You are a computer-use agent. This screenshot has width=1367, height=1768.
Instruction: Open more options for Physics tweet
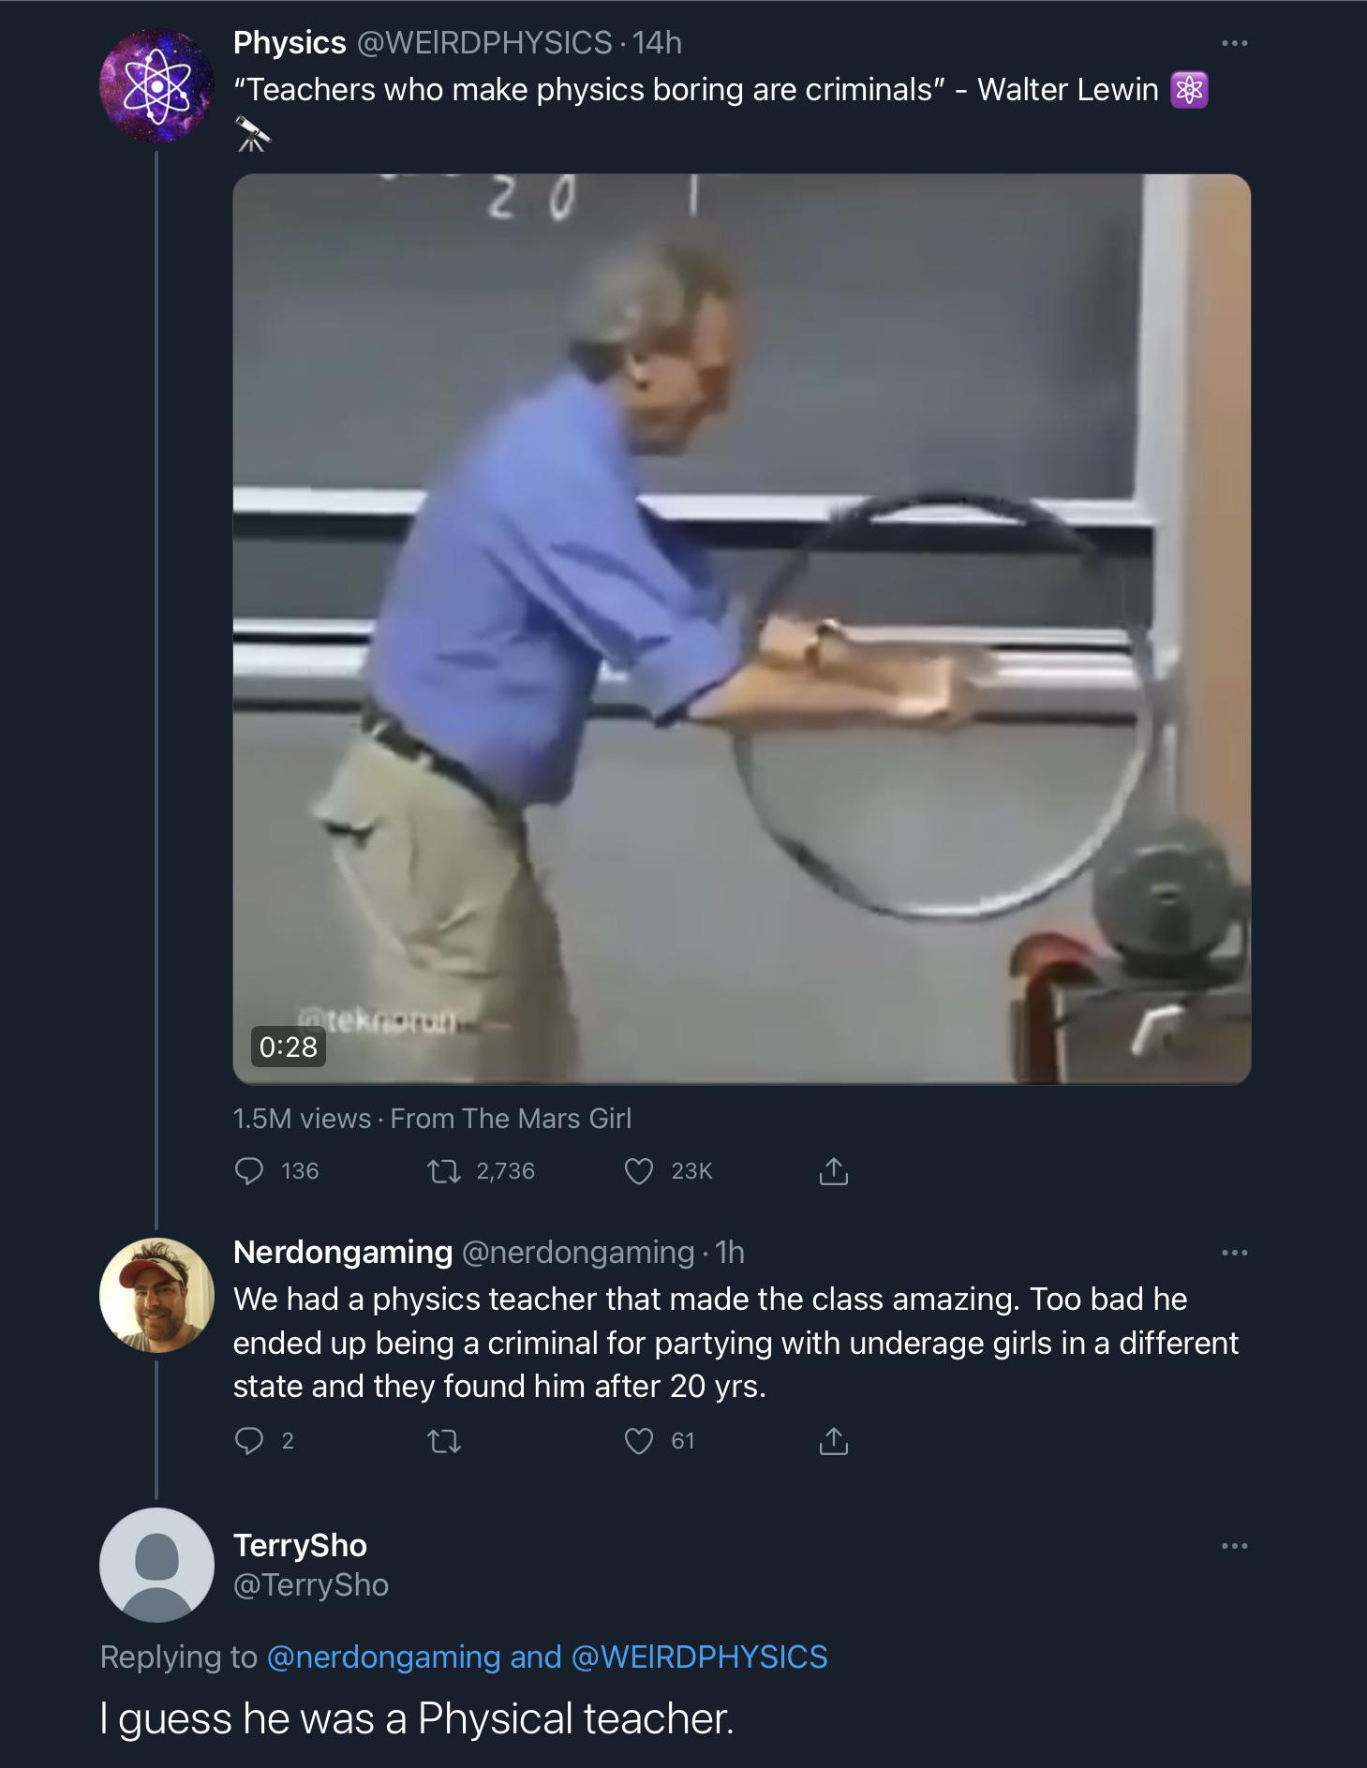coord(1234,43)
